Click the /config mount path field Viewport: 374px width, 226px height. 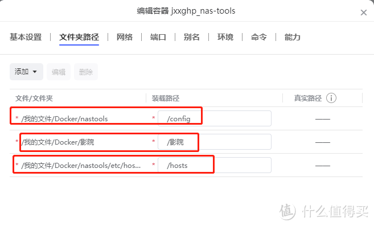pyautogui.click(x=215, y=118)
